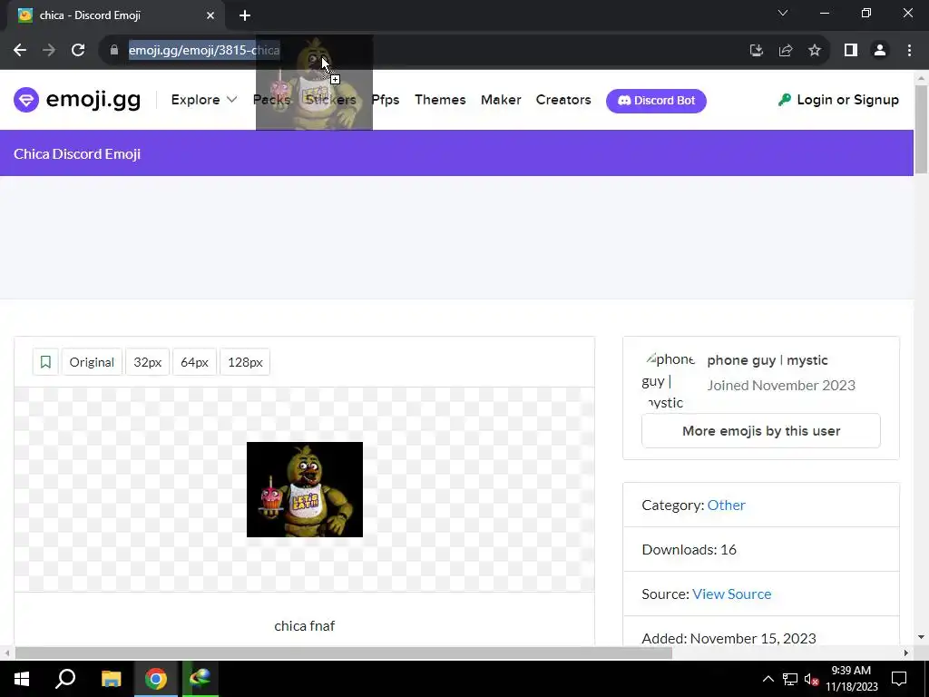Click the muted volume tray icon
The width and height of the screenshot is (929, 697).
[811, 679]
